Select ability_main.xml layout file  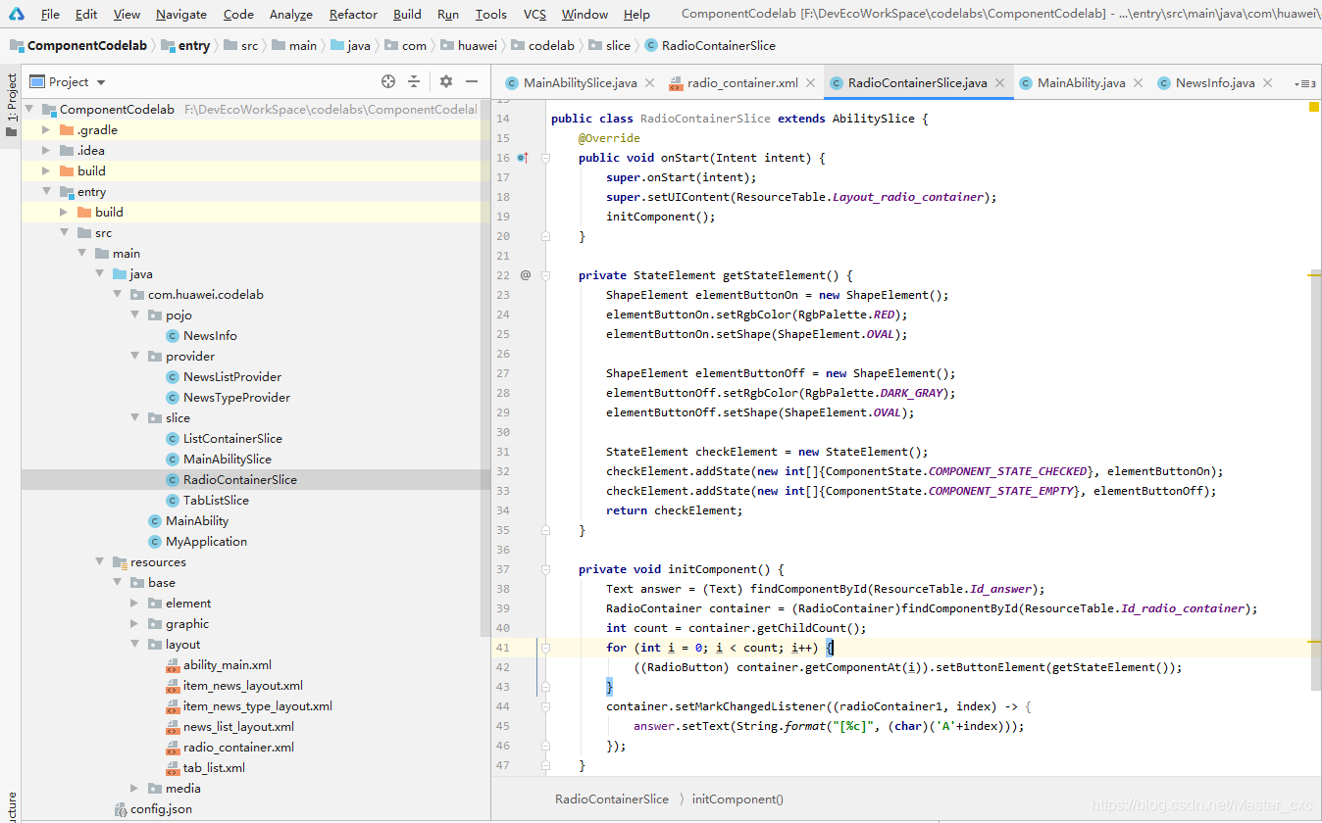228,664
